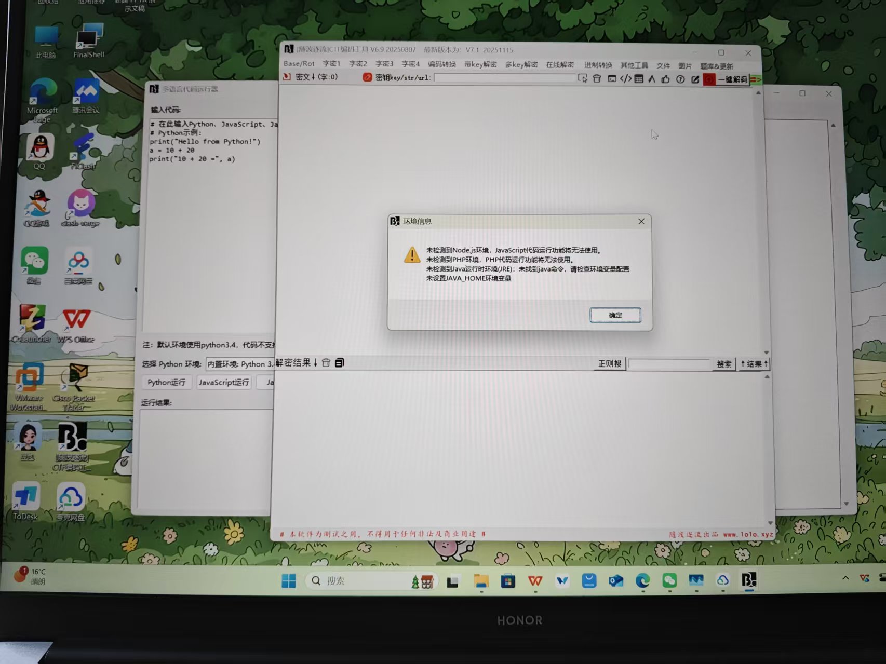Click the red clear-key icon before 密钥key/str/url
Image resolution: width=886 pixels, height=664 pixels.
tap(367, 77)
